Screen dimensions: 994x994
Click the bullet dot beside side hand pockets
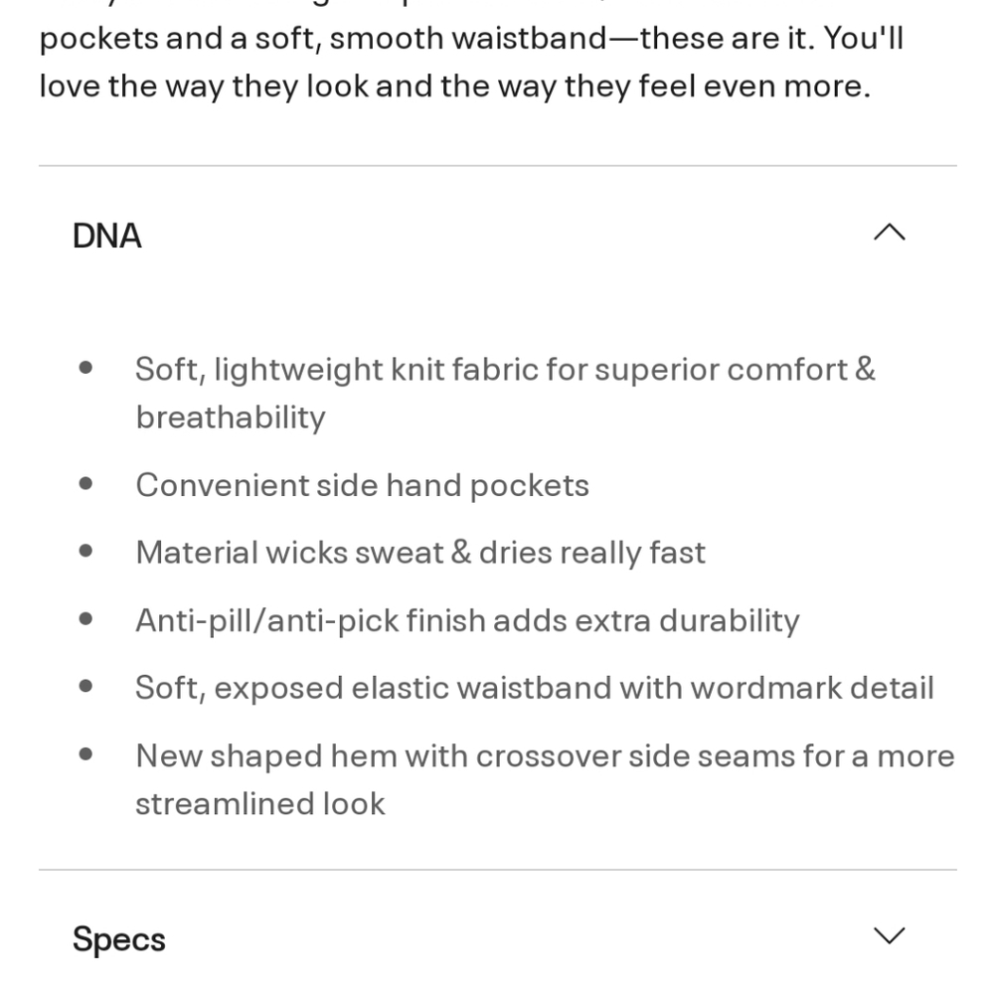click(x=85, y=484)
